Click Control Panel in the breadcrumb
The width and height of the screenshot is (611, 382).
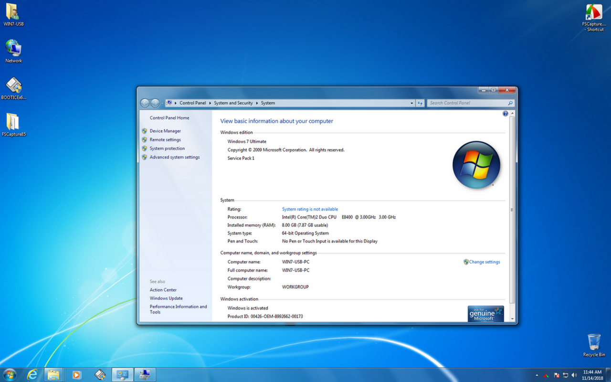[x=192, y=103]
